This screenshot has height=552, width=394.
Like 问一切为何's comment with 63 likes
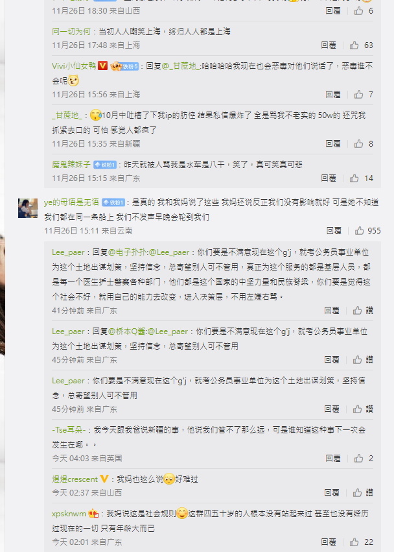pyautogui.click(x=354, y=45)
